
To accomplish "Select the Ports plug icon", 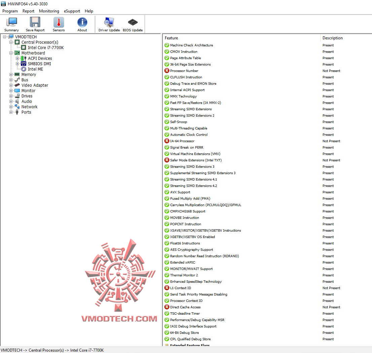I will [17, 112].
